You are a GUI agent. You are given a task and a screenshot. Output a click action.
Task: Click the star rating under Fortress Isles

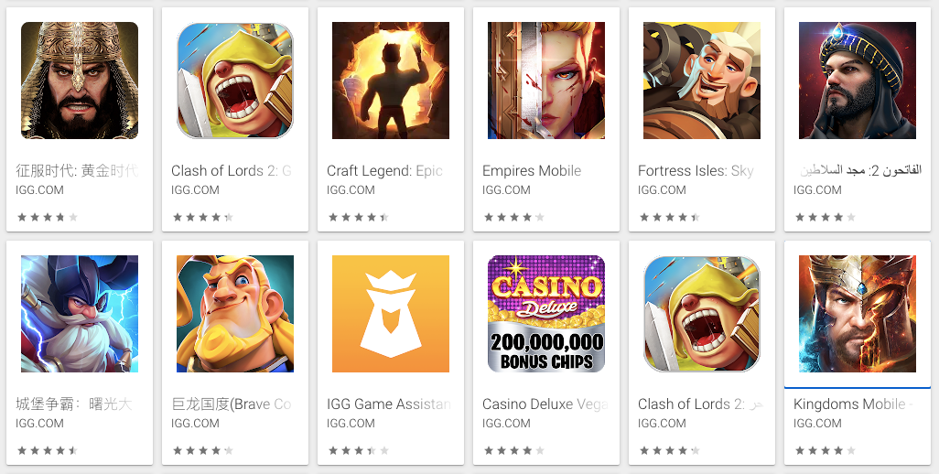click(x=670, y=217)
